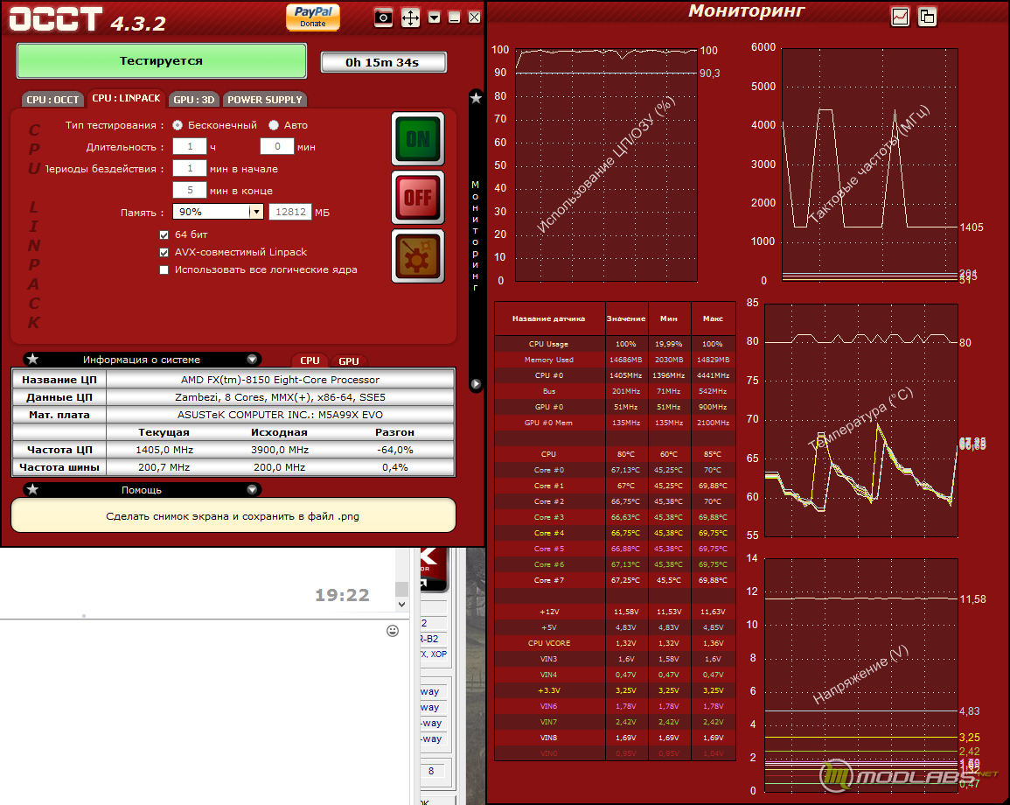Click AMD FX(tm)-8150 Eight-Core Processor cell
This screenshot has height=805, width=1010.
[280, 380]
